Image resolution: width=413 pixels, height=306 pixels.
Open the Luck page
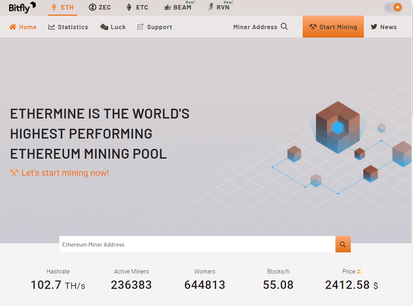(113, 27)
